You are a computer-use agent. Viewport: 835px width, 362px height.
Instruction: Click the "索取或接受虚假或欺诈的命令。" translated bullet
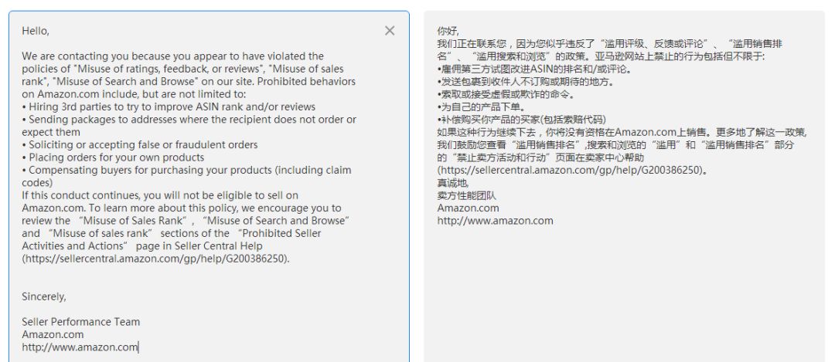pyautogui.click(x=506, y=94)
